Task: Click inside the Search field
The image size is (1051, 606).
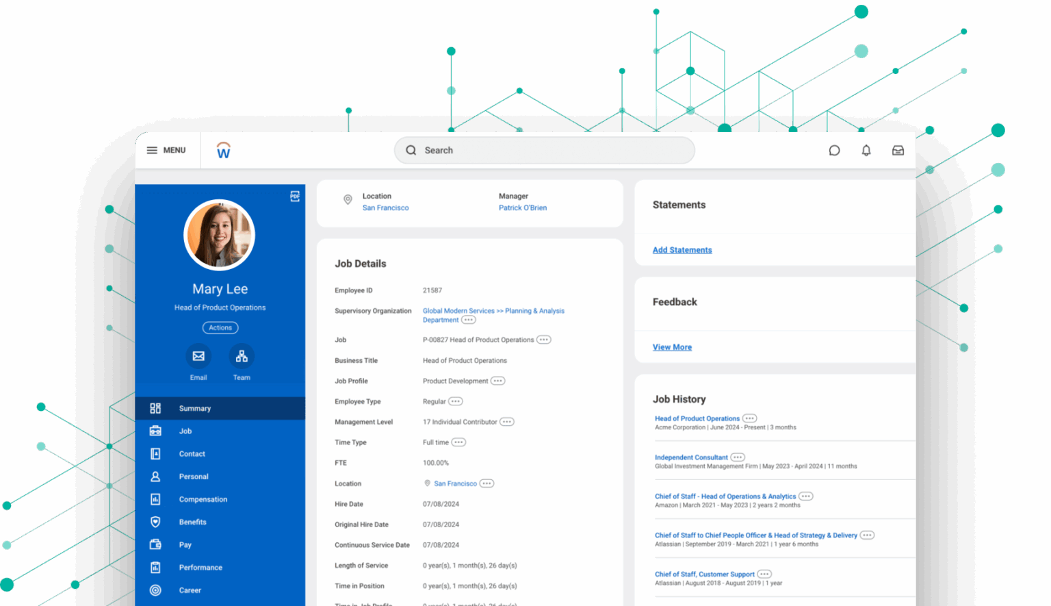Action: click(x=544, y=150)
